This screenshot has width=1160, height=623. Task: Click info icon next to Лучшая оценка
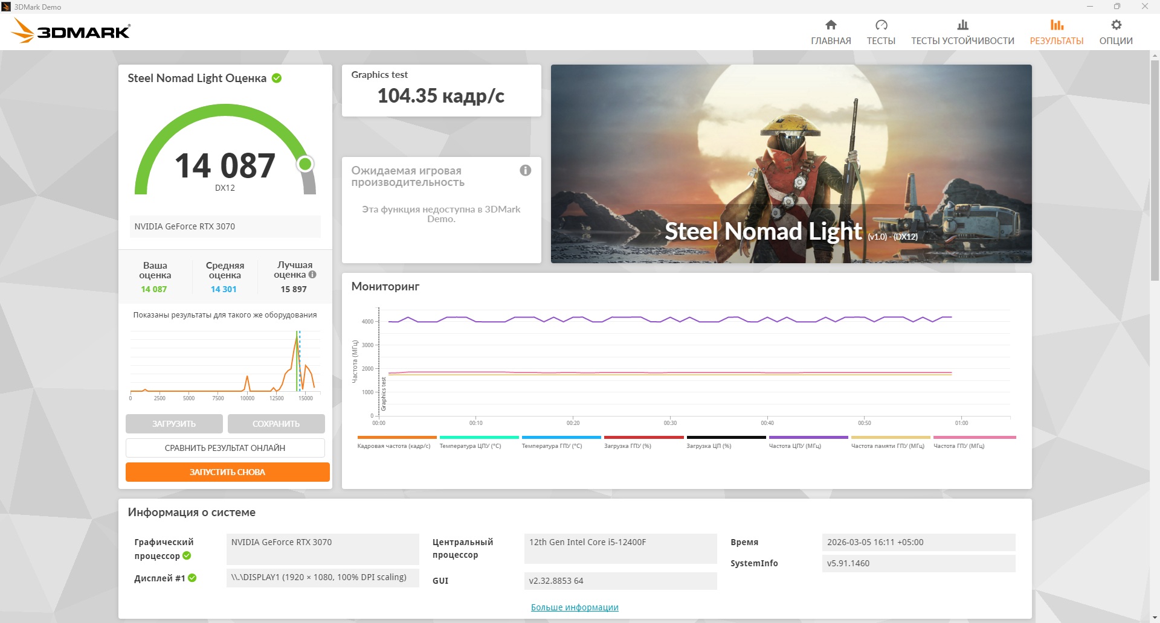[x=312, y=275]
